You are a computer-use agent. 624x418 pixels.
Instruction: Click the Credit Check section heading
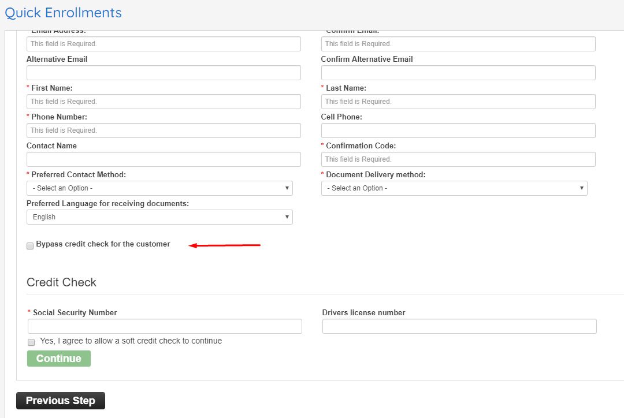[61, 282]
